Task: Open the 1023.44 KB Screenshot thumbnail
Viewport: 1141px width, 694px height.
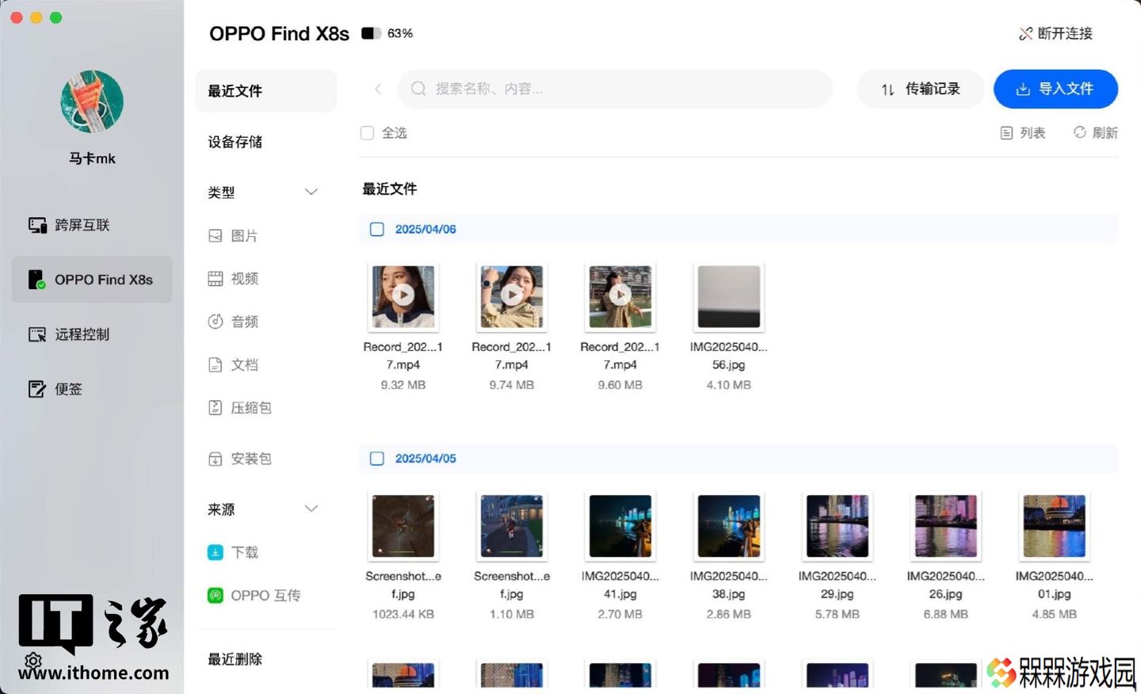Action: [403, 526]
